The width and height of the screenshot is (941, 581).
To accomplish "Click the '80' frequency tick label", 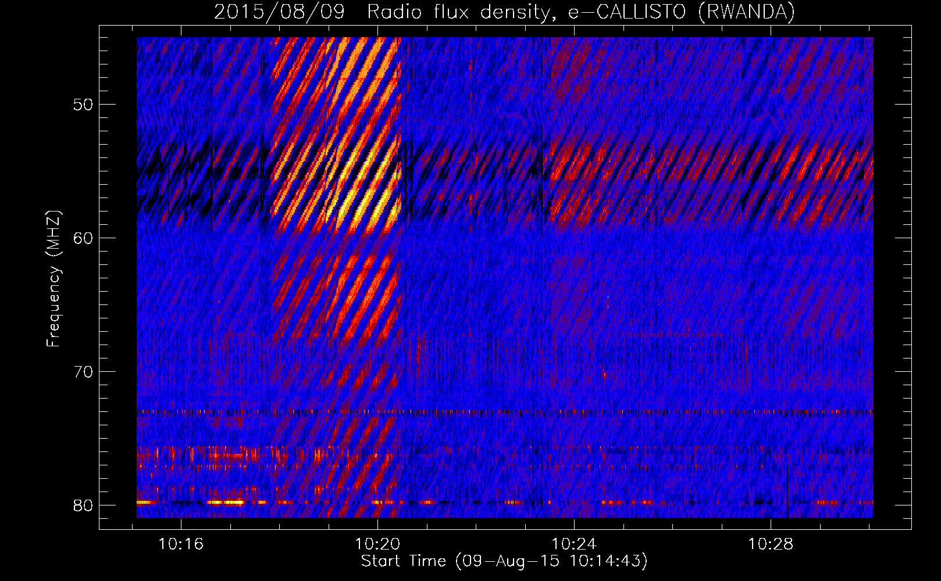I will (84, 505).
